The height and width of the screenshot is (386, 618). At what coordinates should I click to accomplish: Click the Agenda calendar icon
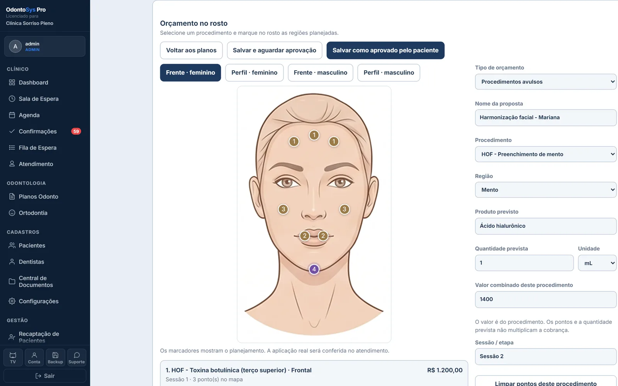[12, 115]
